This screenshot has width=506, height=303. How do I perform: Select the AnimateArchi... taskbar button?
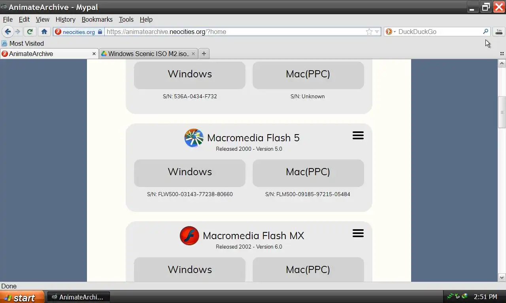[x=78, y=297]
